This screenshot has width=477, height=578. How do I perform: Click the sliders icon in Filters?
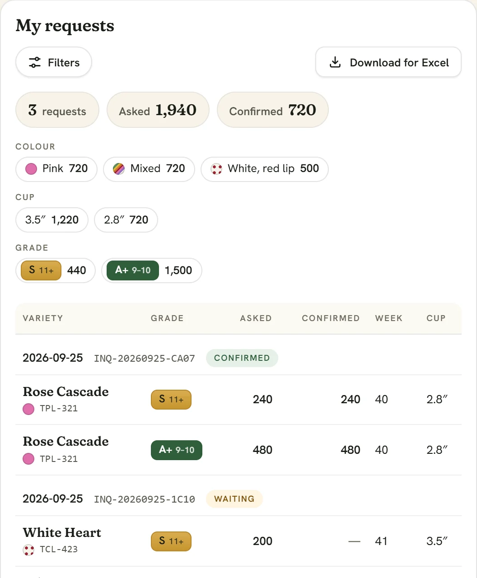[x=35, y=63]
